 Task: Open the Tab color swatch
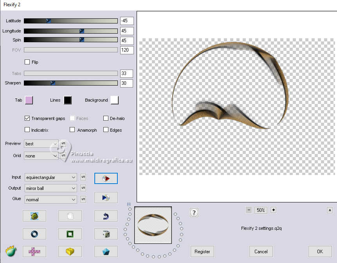pyautogui.click(x=29, y=100)
